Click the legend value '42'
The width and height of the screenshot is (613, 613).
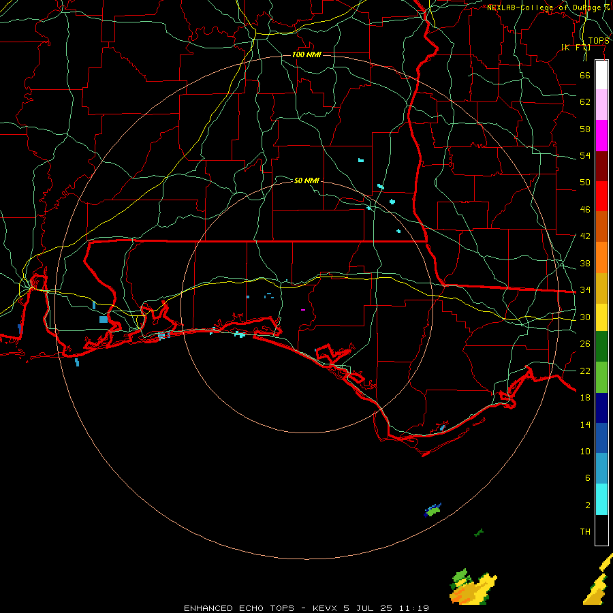click(x=585, y=236)
